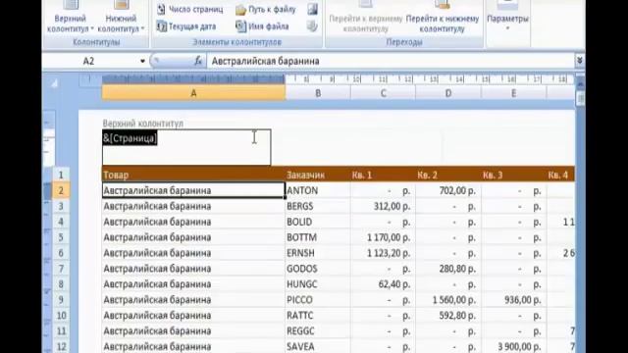628x353 pixels.
Task: Click the Кв. 2 header cell
Action: pos(448,175)
